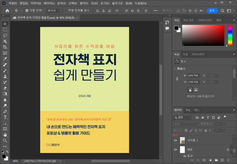Uncheck the 자동 선택 checkbox

pyautogui.click(x=27, y=11)
